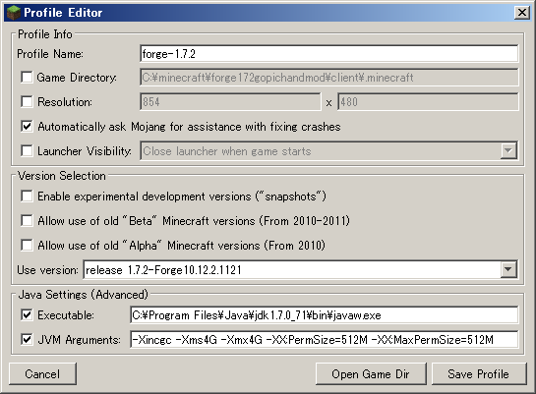Image resolution: width=536 pixels, height=394 pixels.
Task: Uncheck automatic Mojang crash assistance
Action: pyautogui.click(x=27, y=126)
